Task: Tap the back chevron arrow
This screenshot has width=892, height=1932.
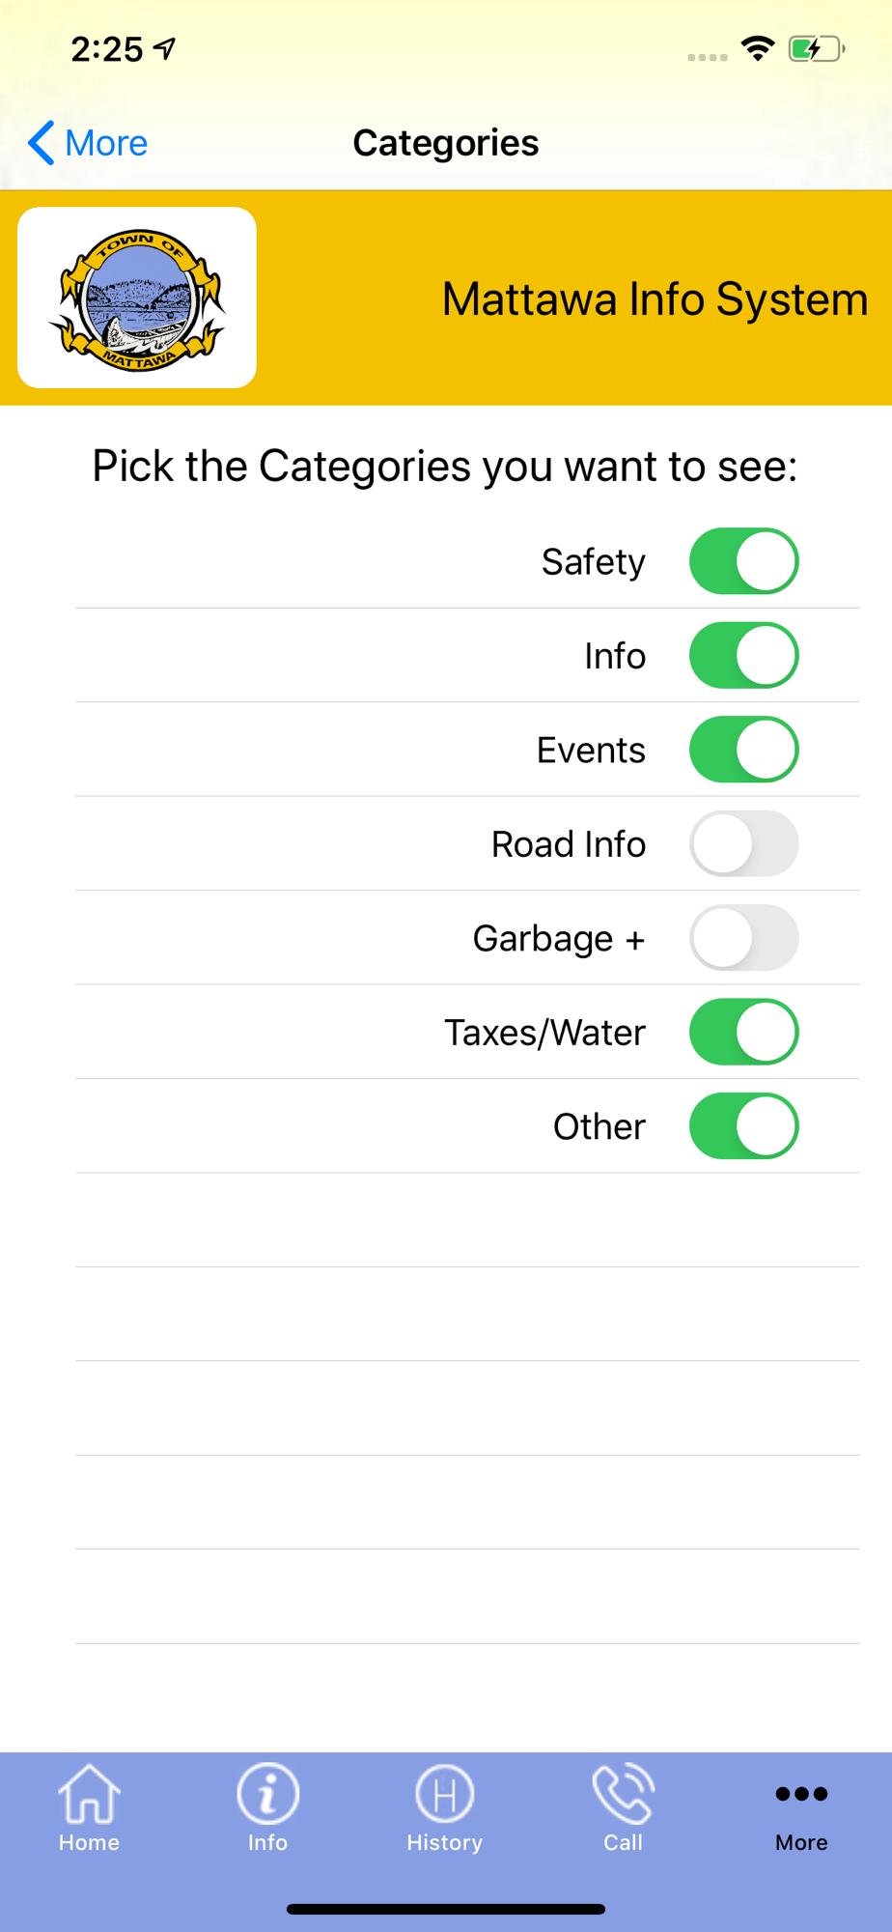Action: pos(41,143)
